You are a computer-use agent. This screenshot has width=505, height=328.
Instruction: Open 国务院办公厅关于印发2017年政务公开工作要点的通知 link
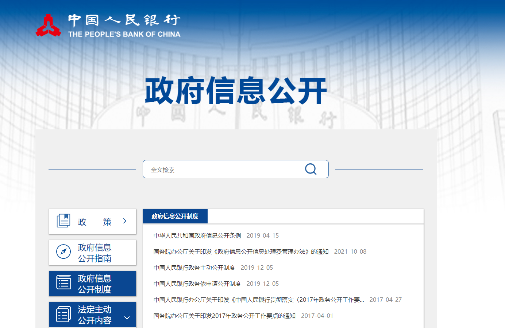point(224,316)
